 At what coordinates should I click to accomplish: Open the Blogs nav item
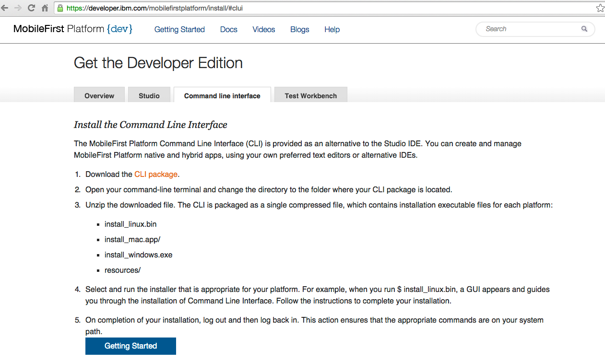tap(300, 29)
